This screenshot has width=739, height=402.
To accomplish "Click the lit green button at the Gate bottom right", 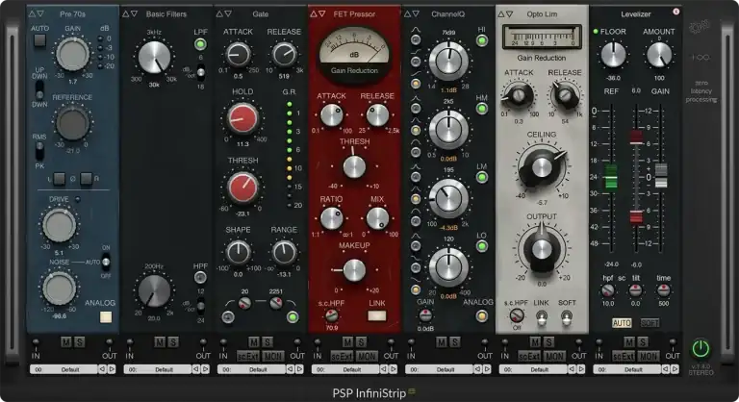I will coord(293,316).
